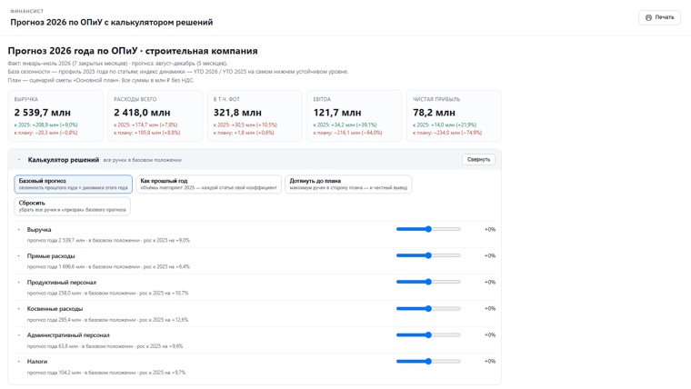Expand the Административный персонал row
This screenshot has width=691, height=389.
tap(19, 335)
